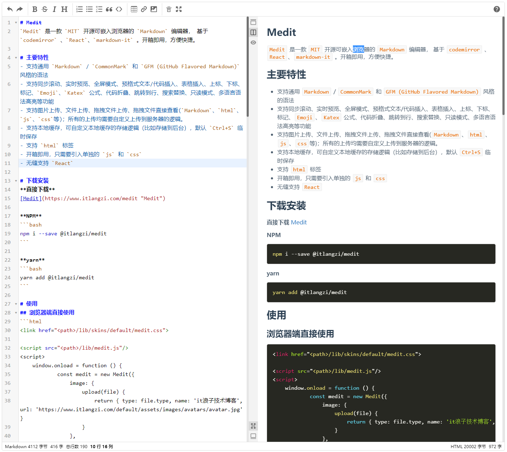
Task: Redo the edit with the redo arrow
Action: coord(20,9)
